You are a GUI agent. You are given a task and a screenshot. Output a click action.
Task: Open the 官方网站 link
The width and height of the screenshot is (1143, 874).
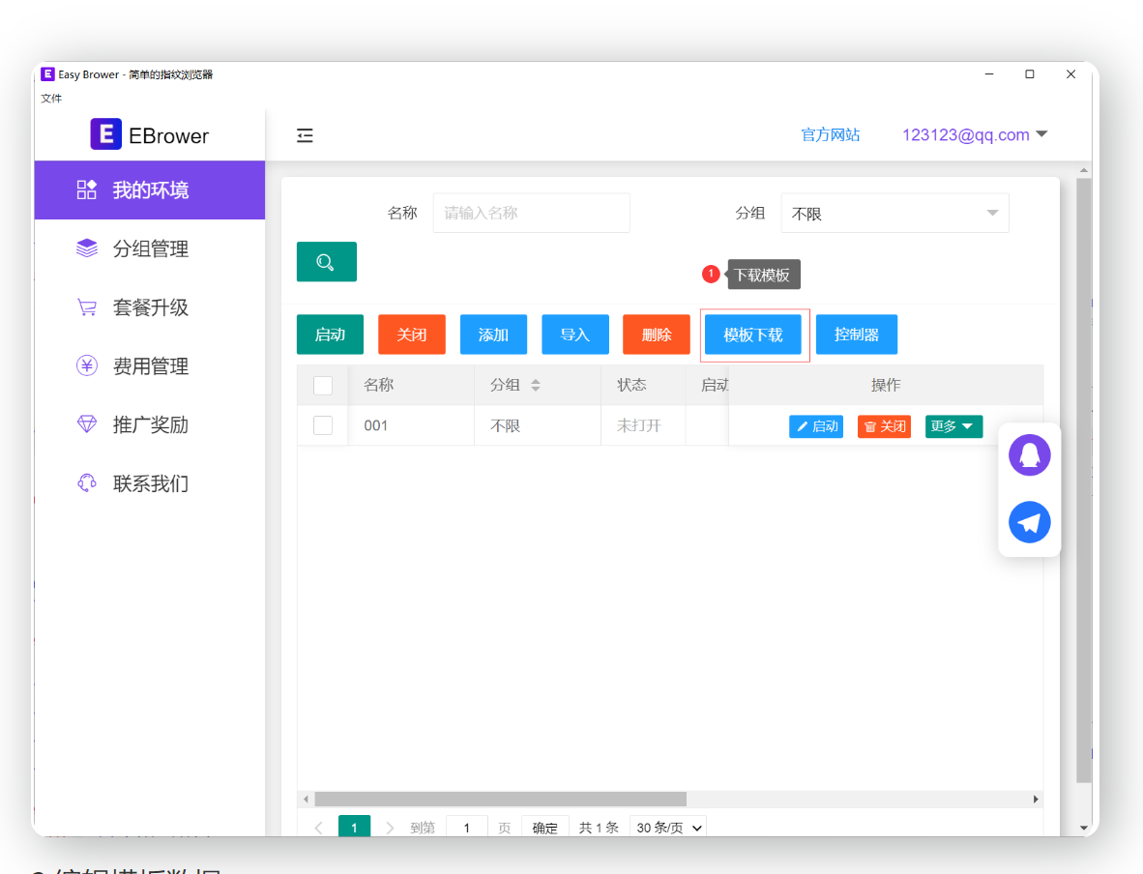(830, 135)
